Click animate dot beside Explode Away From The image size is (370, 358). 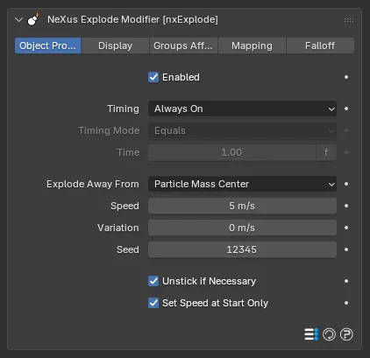pyautogui.click(x=346, y=184)
